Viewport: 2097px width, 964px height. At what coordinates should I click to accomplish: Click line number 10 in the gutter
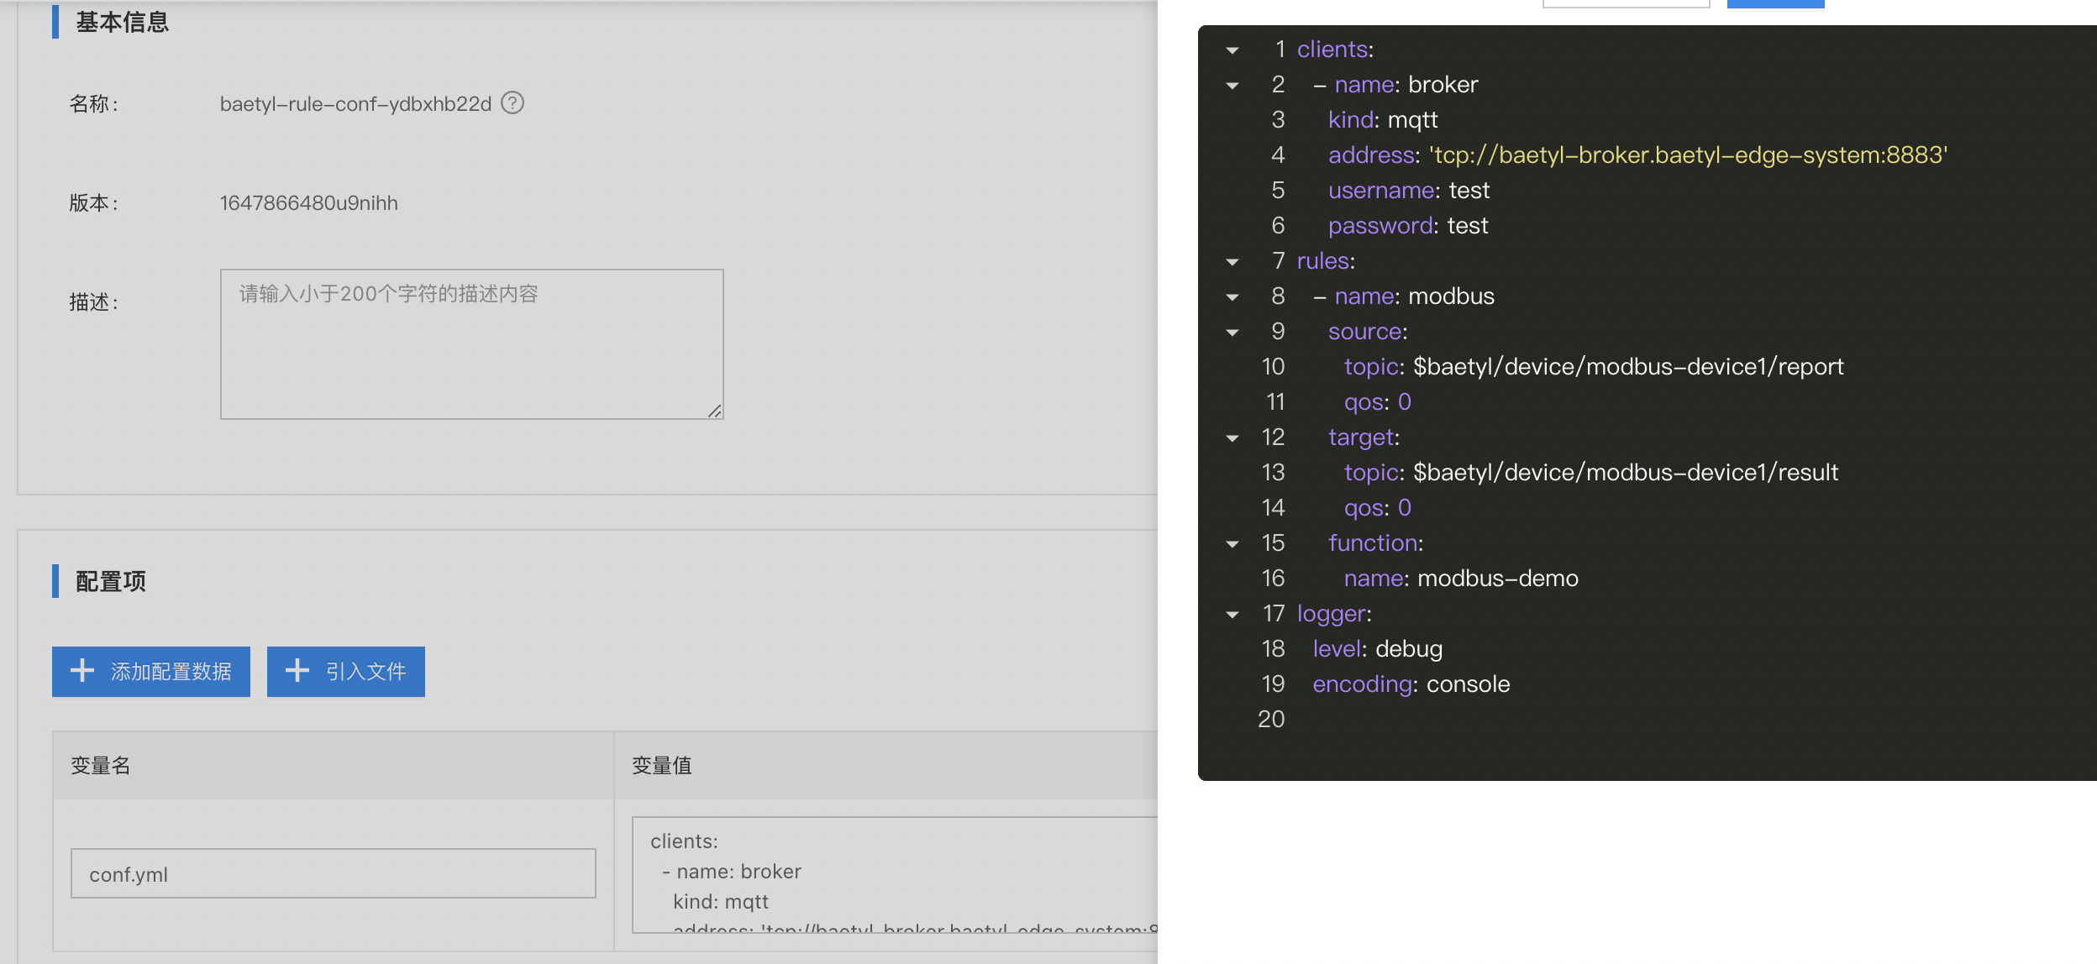1273,367
